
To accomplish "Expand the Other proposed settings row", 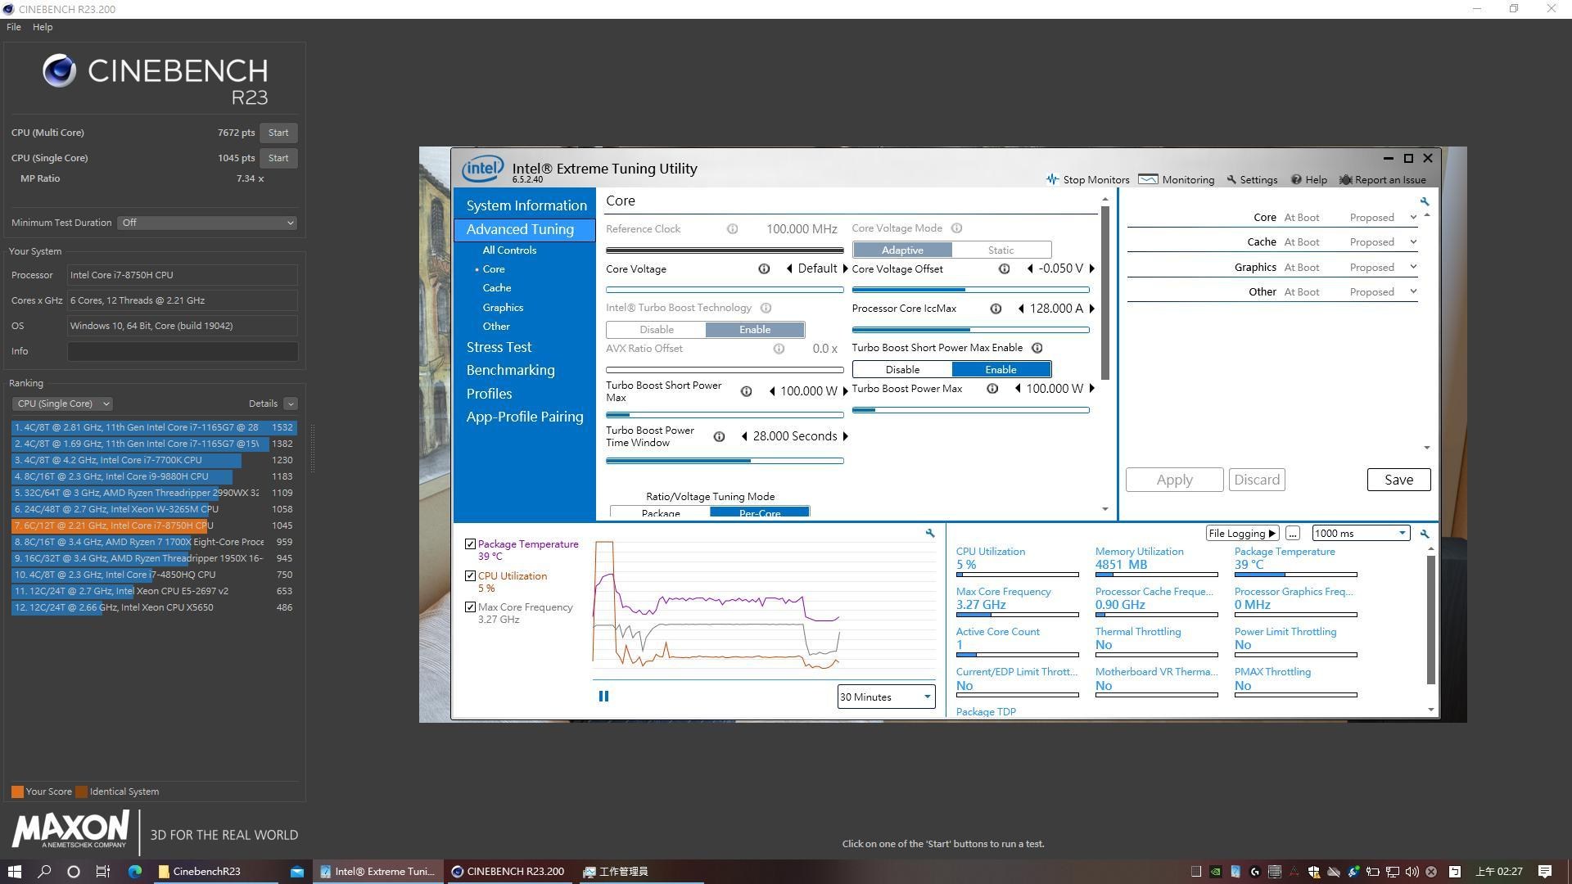I will click(1413, 292).
